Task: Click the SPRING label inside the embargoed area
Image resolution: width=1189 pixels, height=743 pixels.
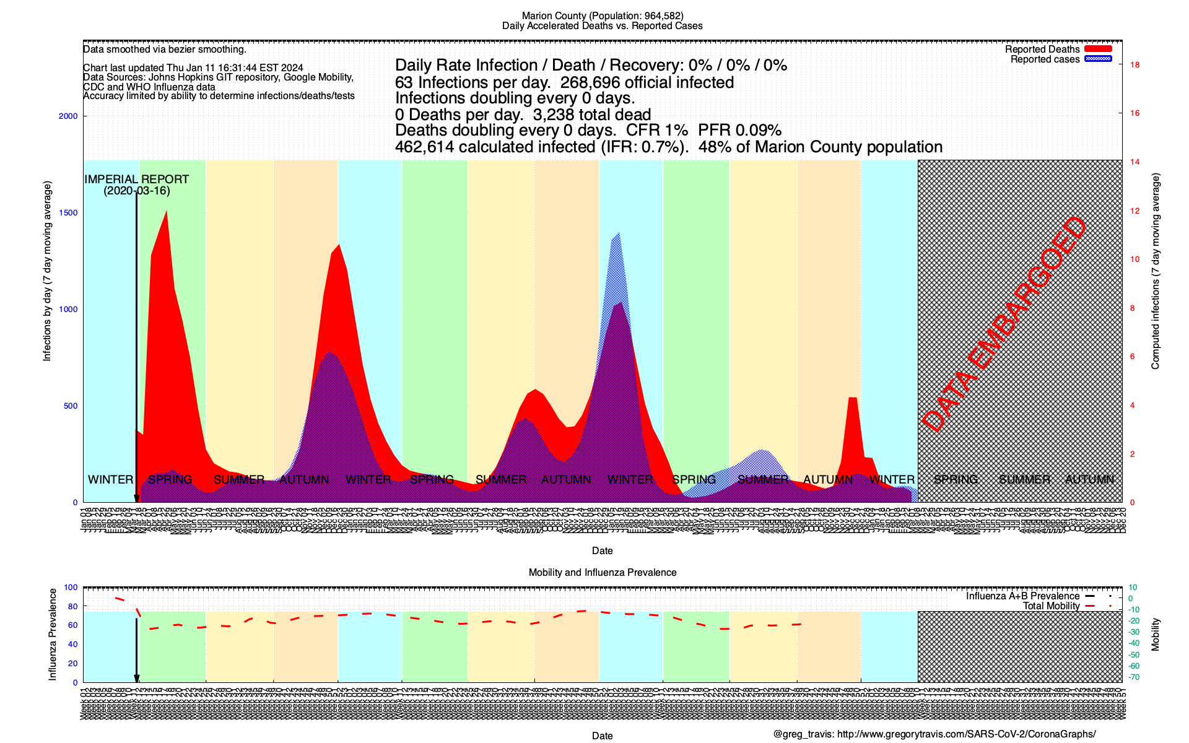Action: tap(956, 480)
